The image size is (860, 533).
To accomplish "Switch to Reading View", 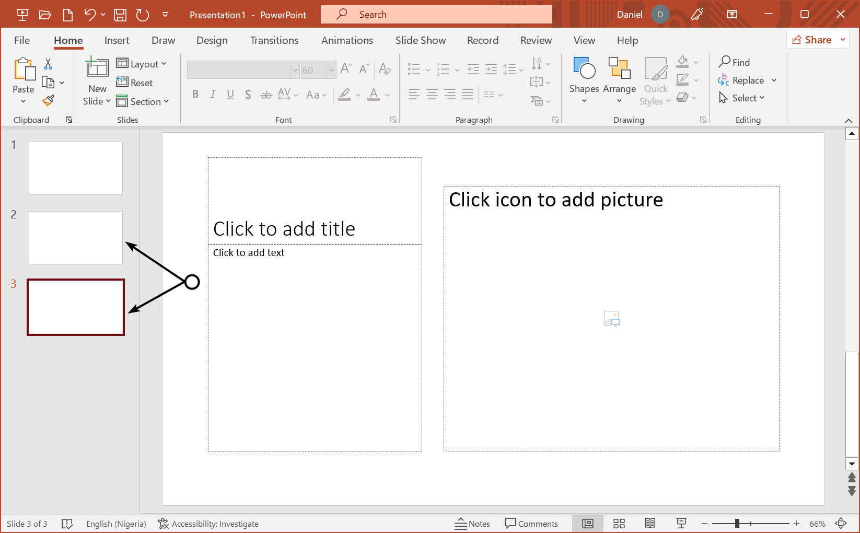I will click(x=649, y=523).
